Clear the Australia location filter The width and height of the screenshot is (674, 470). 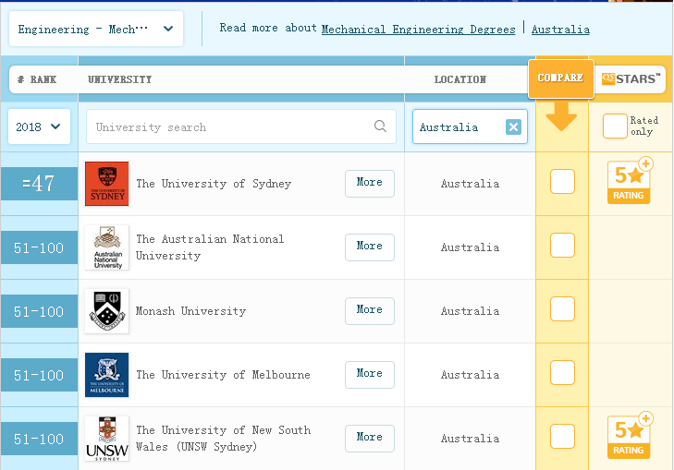click(x=513, y=127)
